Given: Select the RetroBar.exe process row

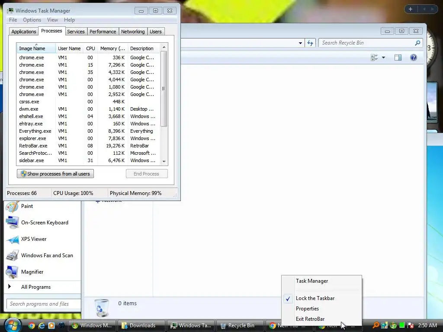Looking at the screenshot, I should pos(88,146).
